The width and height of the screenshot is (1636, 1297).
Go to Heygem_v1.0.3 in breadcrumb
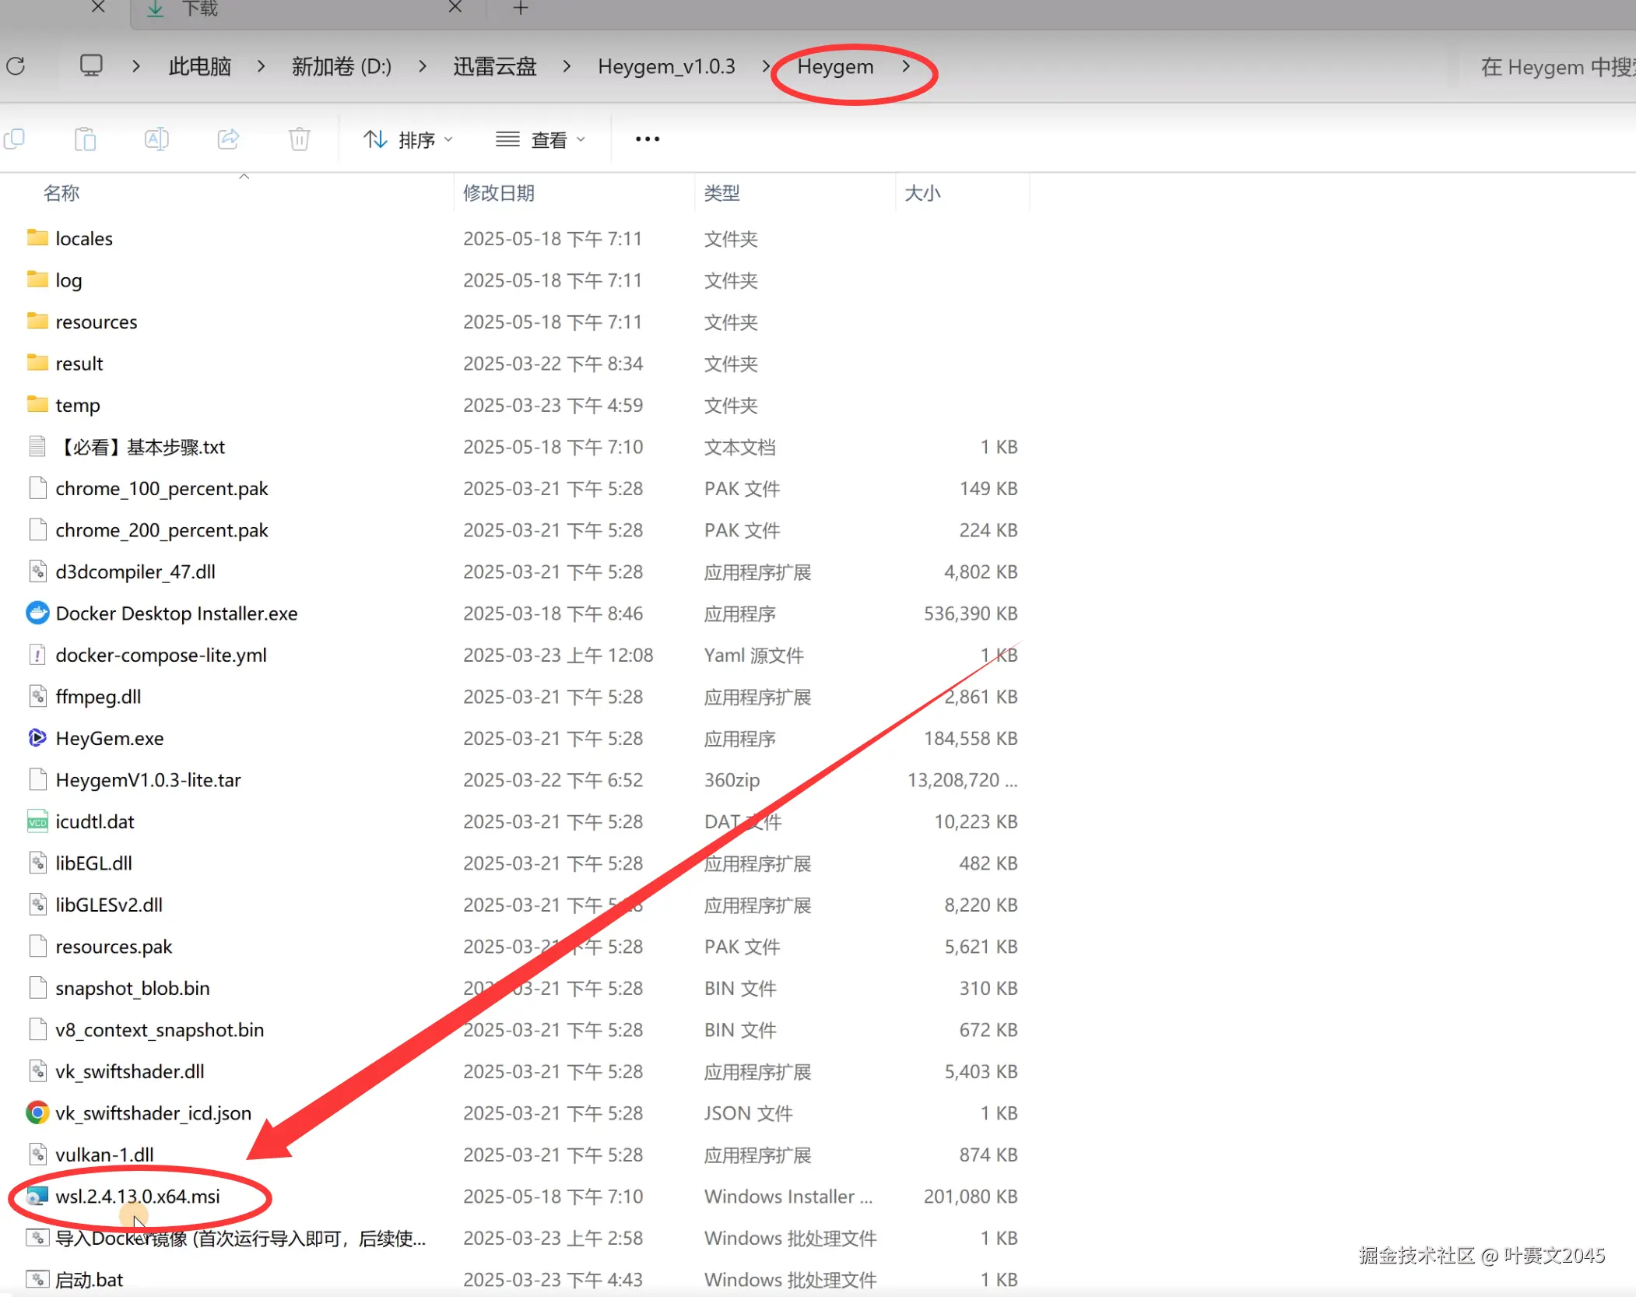(x=666, y=66)
